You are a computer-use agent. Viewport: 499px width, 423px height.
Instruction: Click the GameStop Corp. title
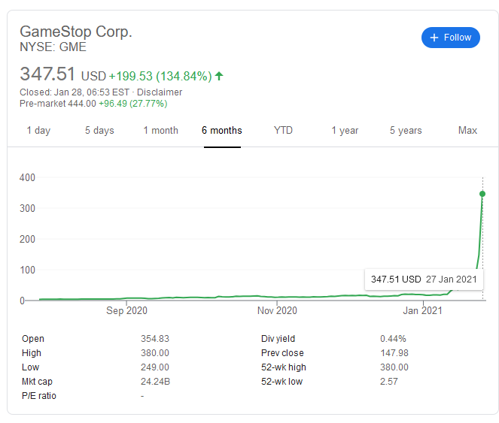(76, 32)
